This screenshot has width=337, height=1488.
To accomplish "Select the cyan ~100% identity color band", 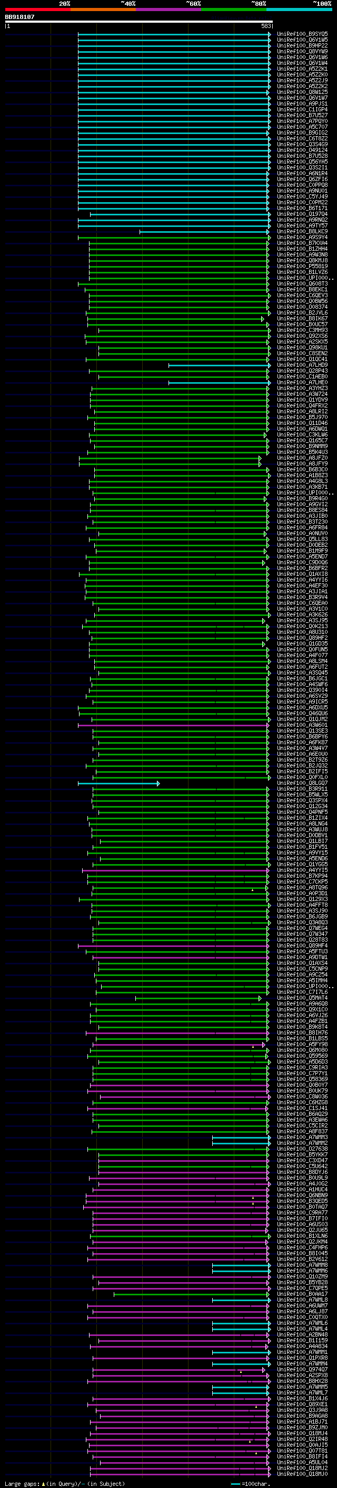I will pyautogui.click(x=300, y=10).
